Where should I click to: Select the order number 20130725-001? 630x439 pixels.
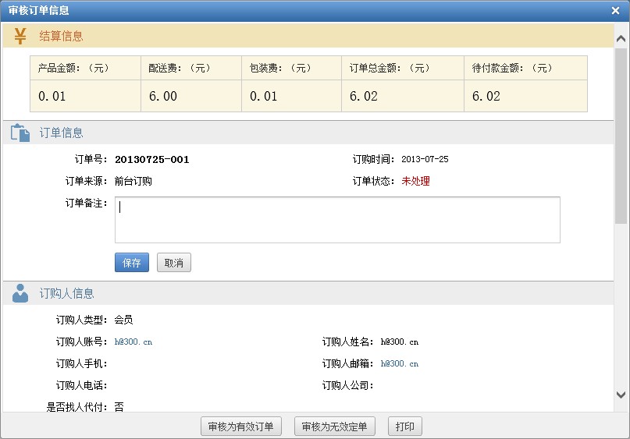(x=151, y=160)
